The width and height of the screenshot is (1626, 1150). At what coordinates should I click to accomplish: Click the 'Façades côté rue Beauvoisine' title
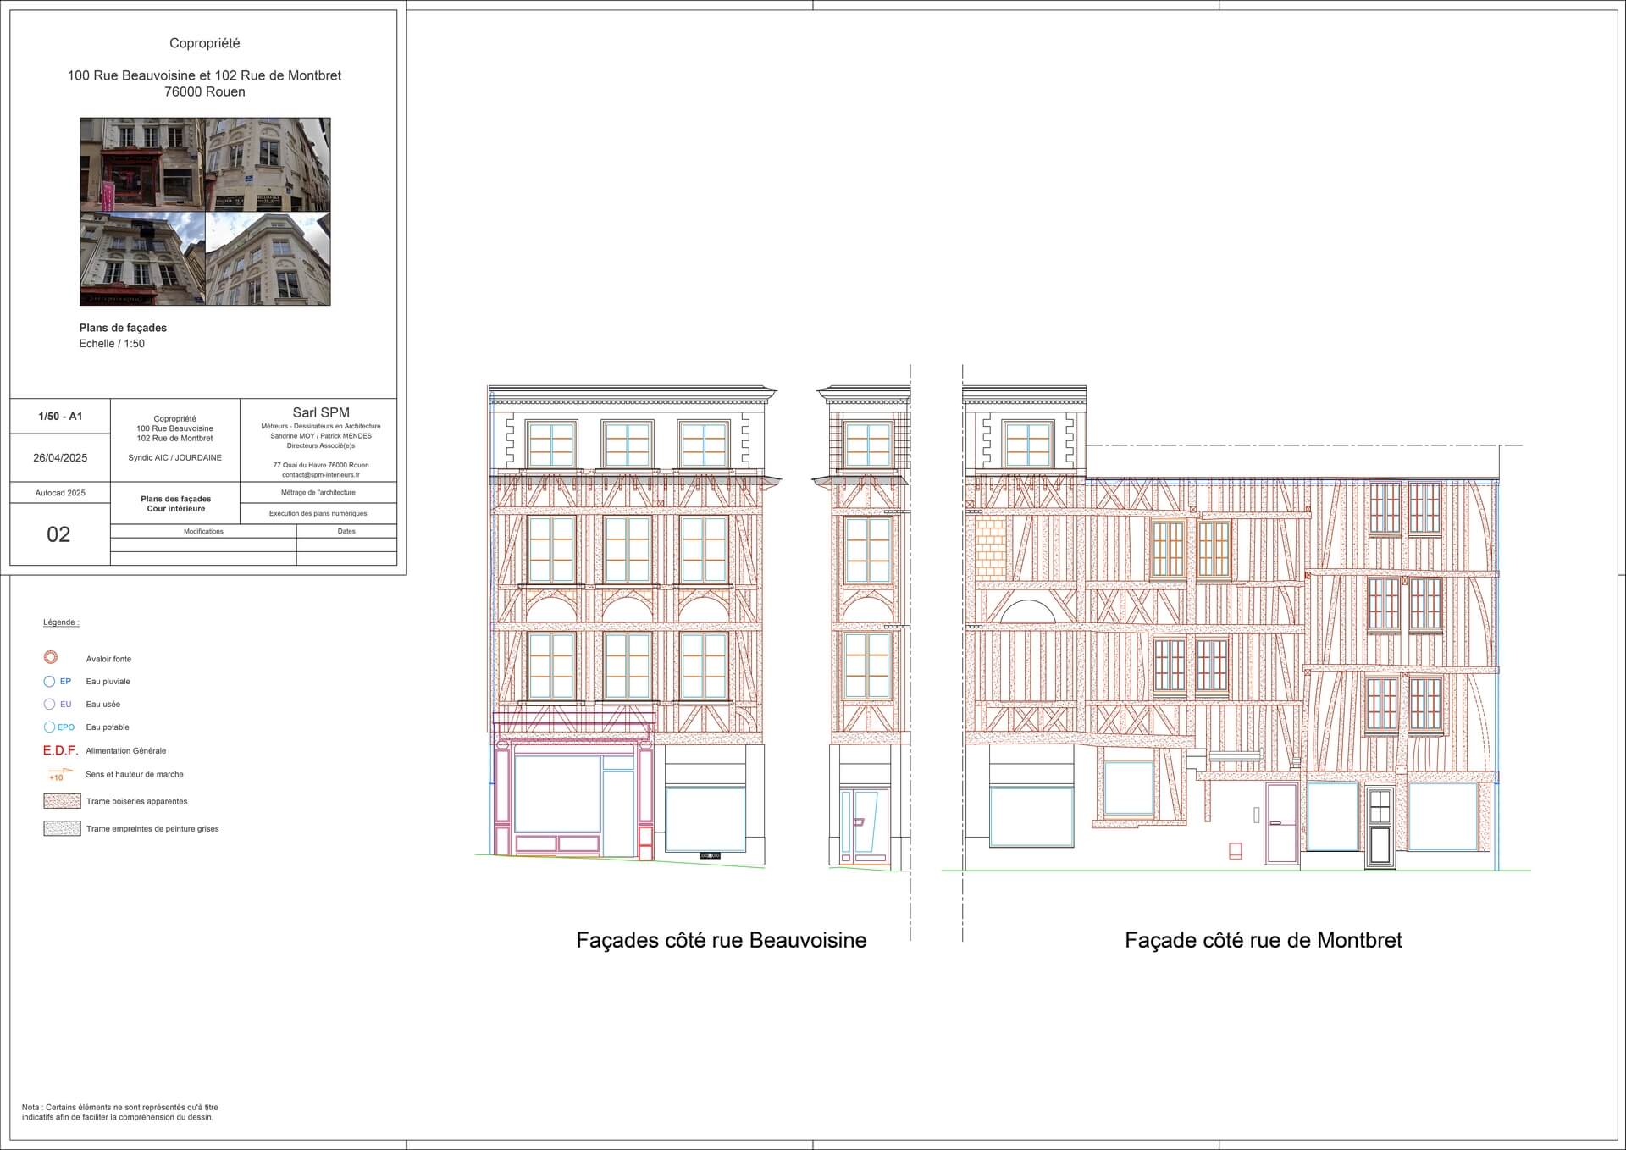(721, 941)
